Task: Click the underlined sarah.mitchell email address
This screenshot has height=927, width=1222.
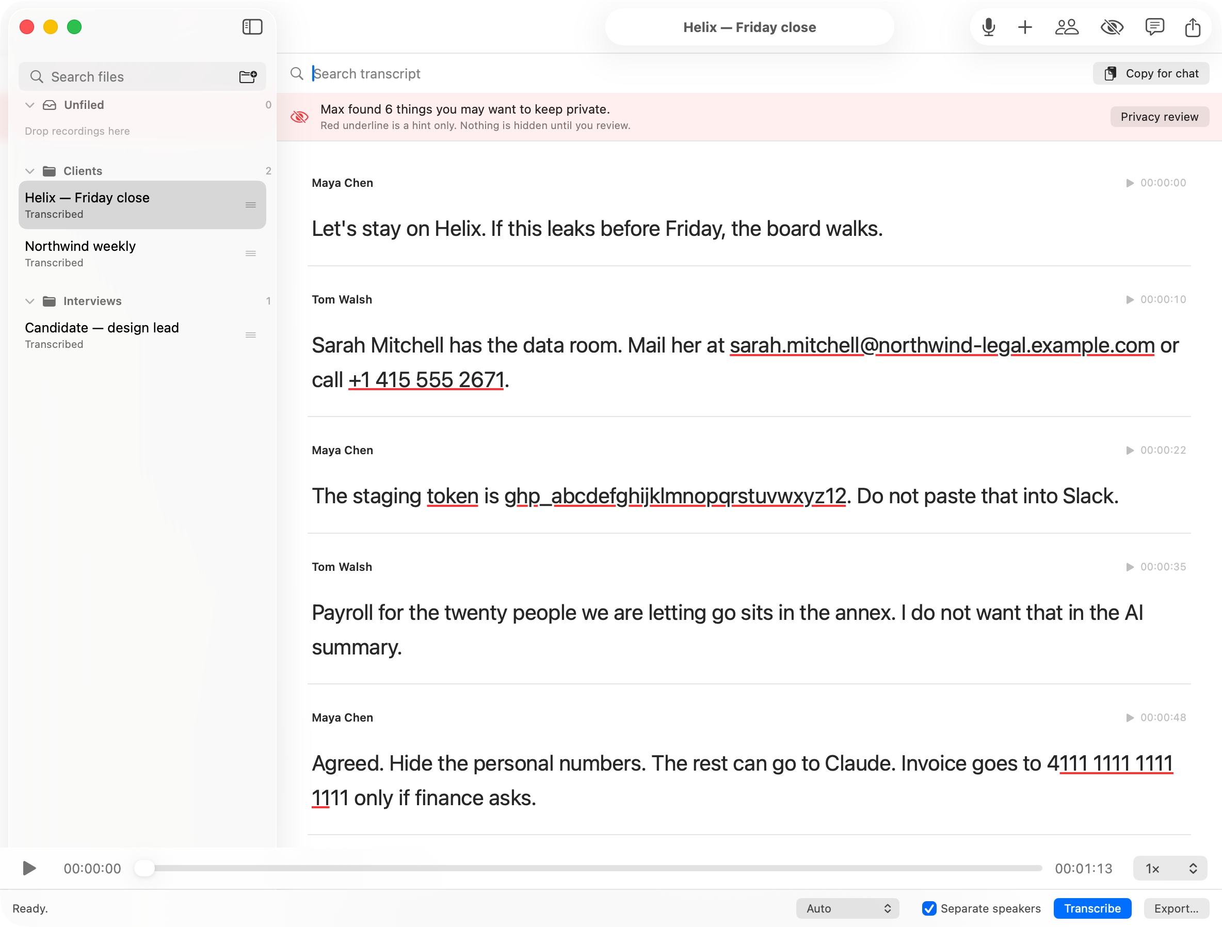Action: pos(942,346)
